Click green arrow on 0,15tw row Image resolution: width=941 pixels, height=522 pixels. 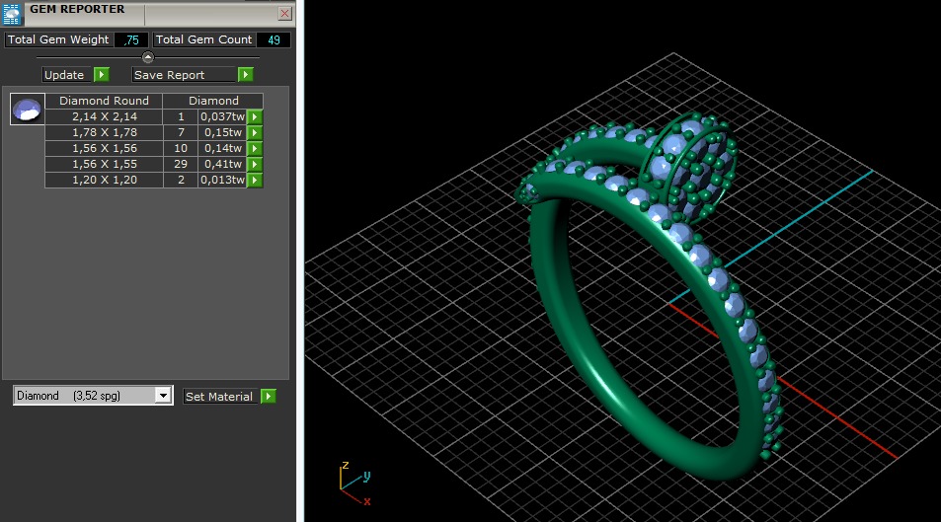point(255,132)
